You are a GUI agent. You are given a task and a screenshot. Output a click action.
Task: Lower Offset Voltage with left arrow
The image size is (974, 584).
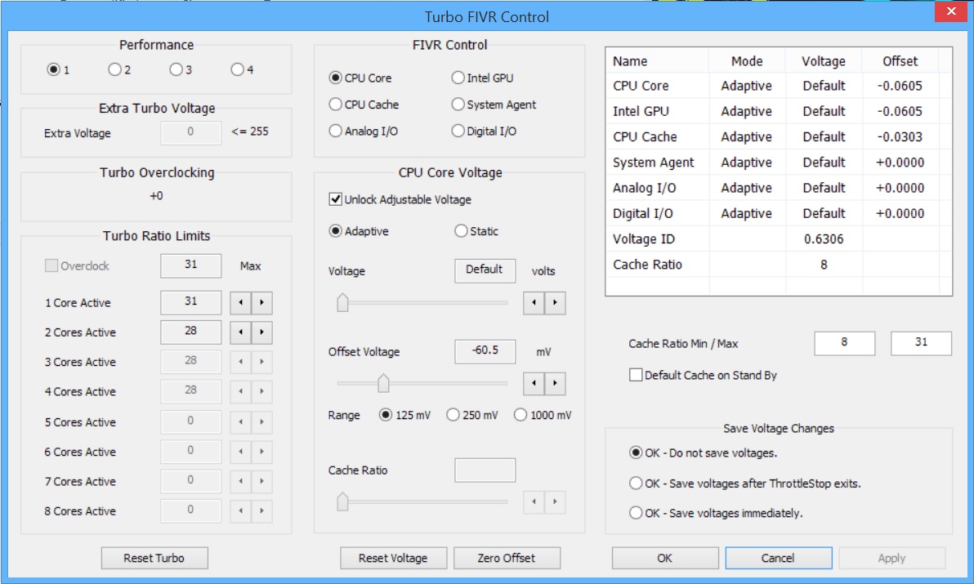pyautogui.click(x=534, y=384)
